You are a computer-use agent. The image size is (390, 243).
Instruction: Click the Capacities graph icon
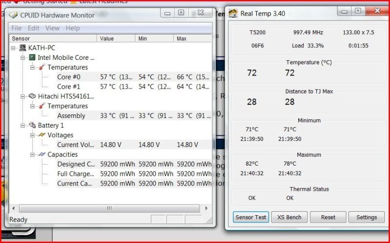pos(42,154)
